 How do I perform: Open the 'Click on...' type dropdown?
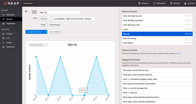point(45,19)
